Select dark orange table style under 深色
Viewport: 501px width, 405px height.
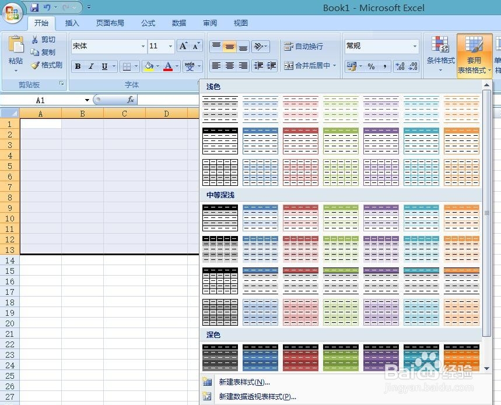point(461,357)
